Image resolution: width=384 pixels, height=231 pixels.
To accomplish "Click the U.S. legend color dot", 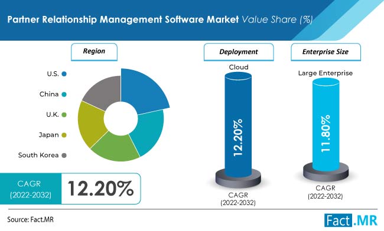I will (x=64, y=74).
